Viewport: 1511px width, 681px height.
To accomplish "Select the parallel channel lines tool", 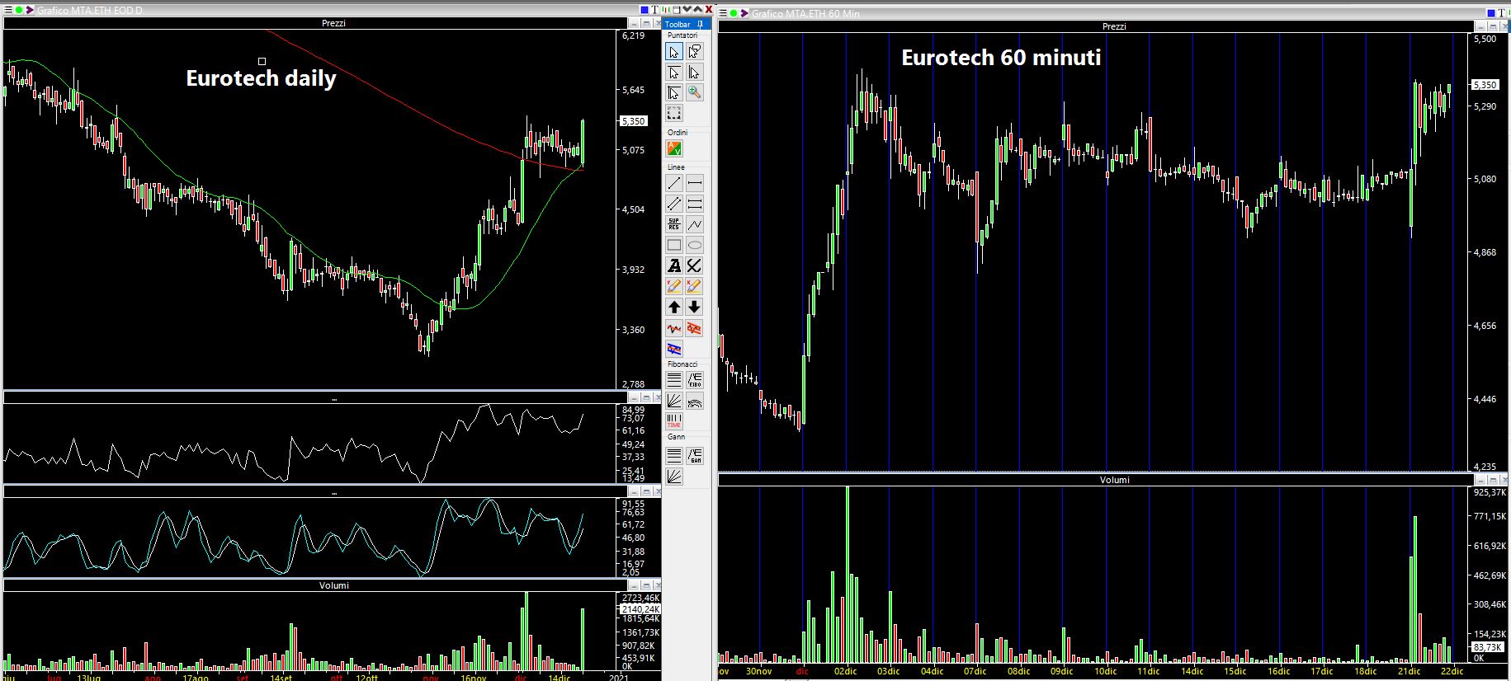I will [x=674, y=204].
